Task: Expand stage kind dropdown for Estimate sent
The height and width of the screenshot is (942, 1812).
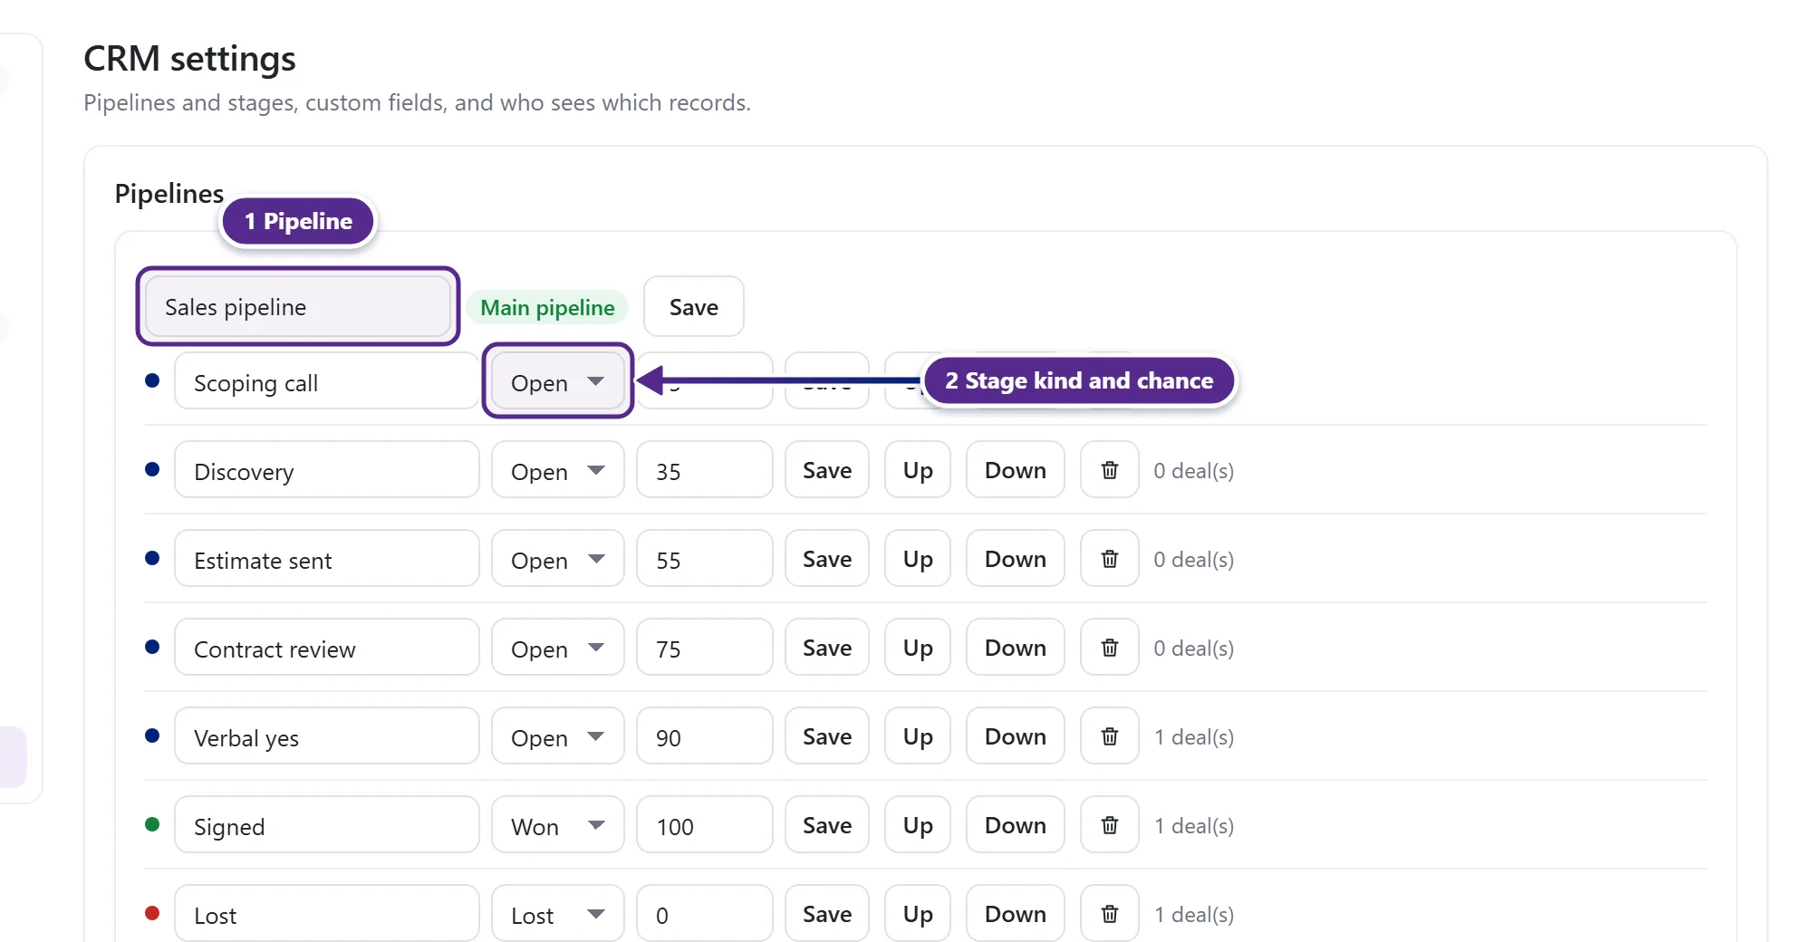Action: [557, 559]
